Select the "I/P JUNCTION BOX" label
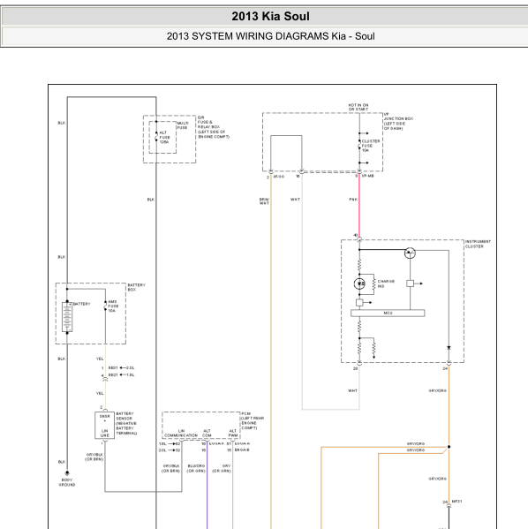The height and width of the screenshot is (529, 528). [x=398, y=122]
